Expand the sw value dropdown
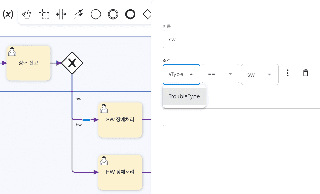Viewport: 320px width, 194px height. [260, 74]
